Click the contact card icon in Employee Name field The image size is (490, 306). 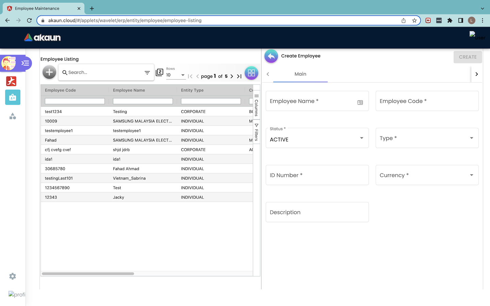coord(360,102)
